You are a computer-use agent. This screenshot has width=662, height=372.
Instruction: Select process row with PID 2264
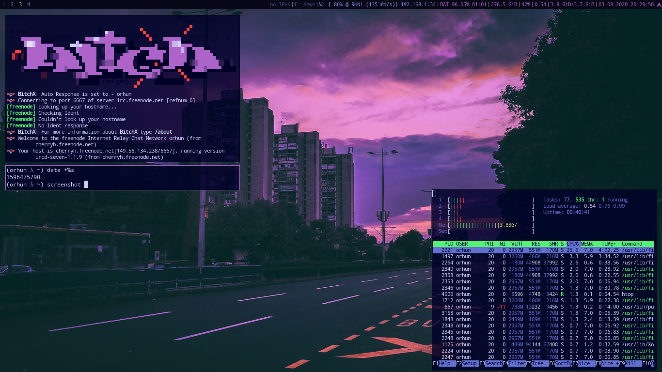coord(543,263)
